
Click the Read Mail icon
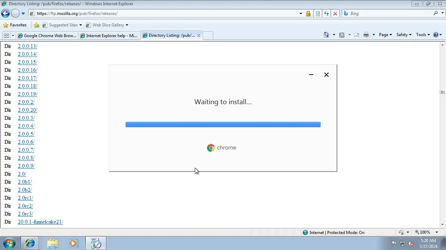click(x=356, y=35)
